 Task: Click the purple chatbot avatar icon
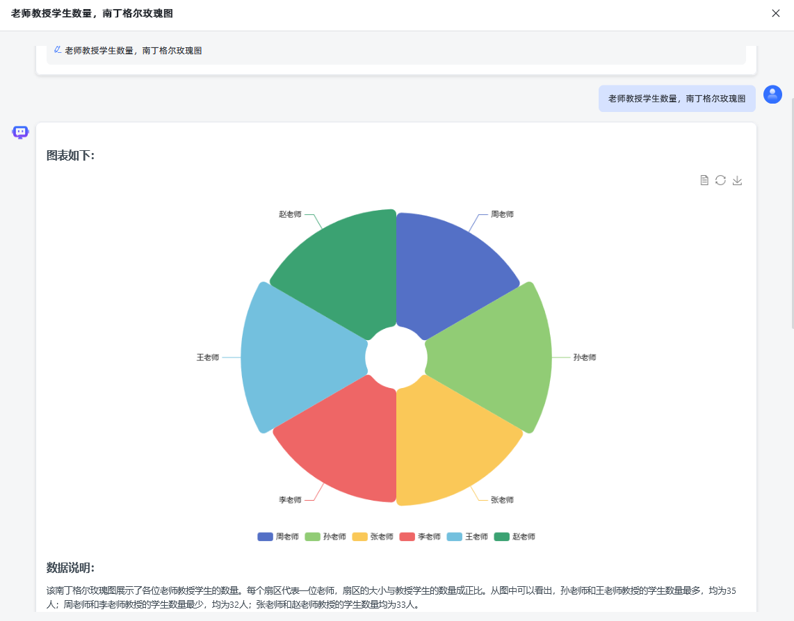click(x=20, y=132)
